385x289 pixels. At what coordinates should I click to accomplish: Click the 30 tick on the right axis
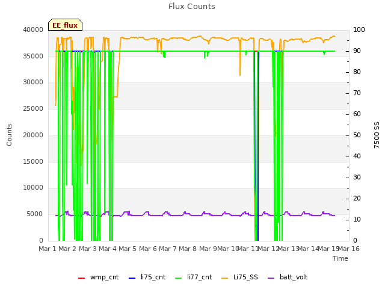tap(357, 178)
